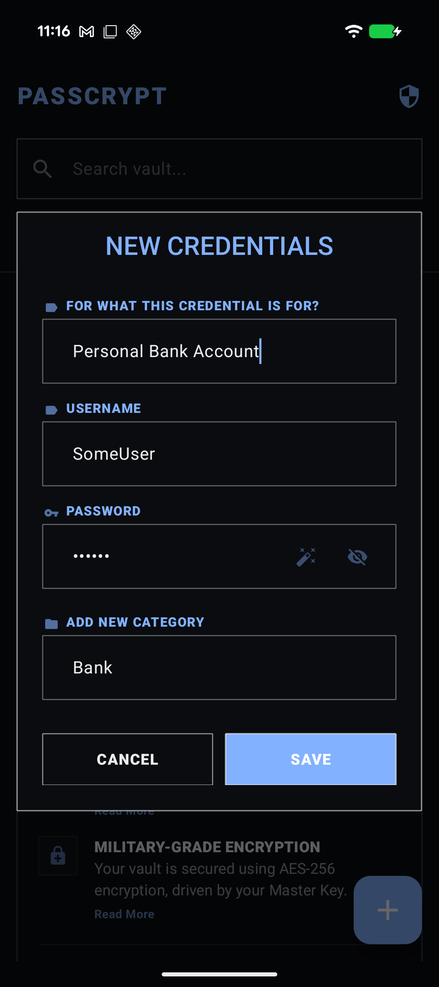Click the Wi-Fi indicator in the status bar

[x=353, y=31]
